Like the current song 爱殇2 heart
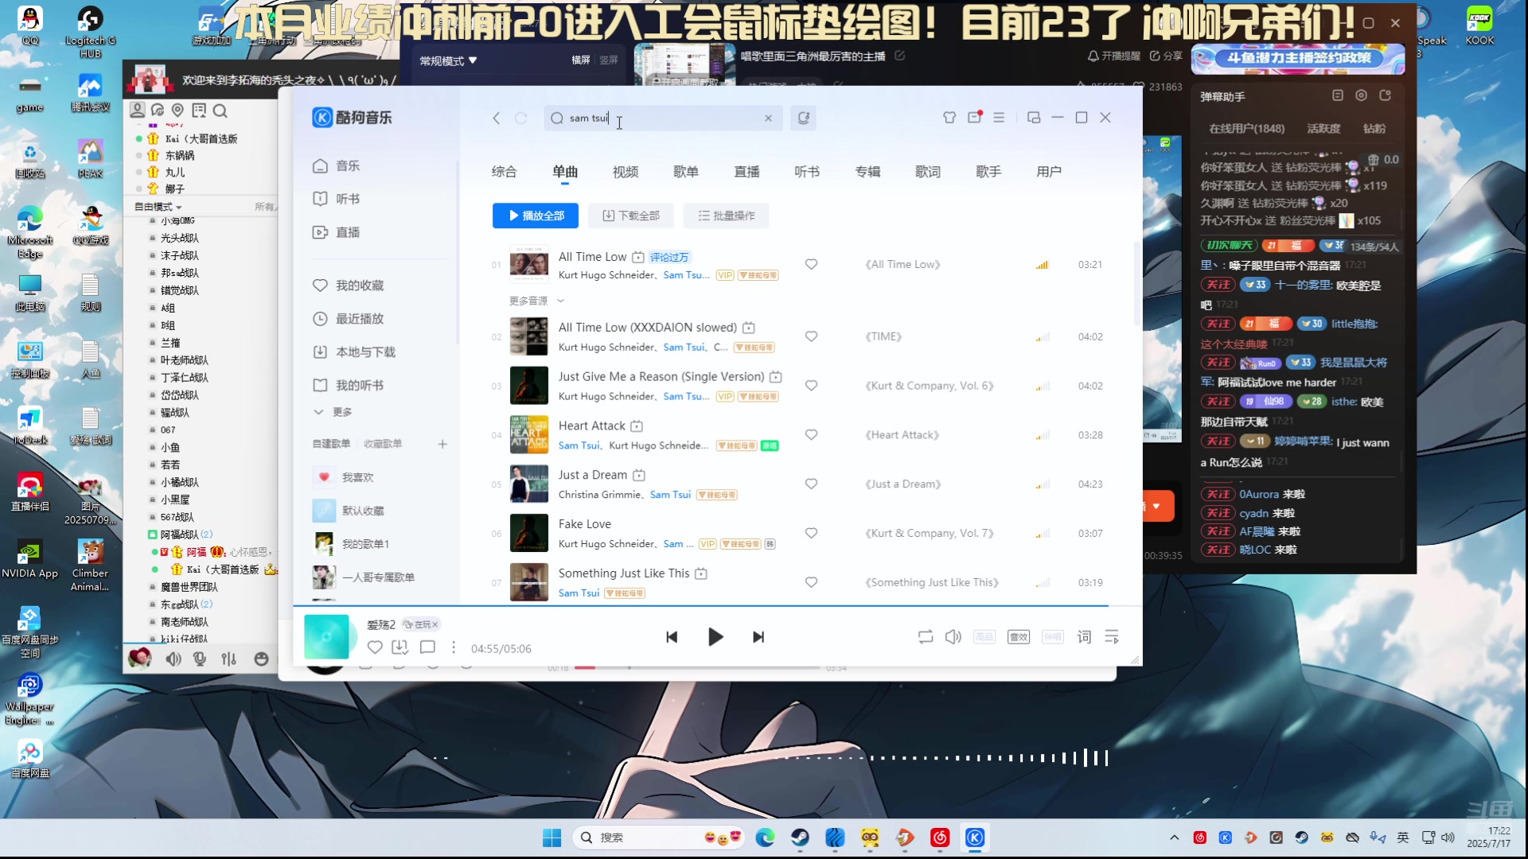Screen dimensions: 1528x859 coord(375,647)
